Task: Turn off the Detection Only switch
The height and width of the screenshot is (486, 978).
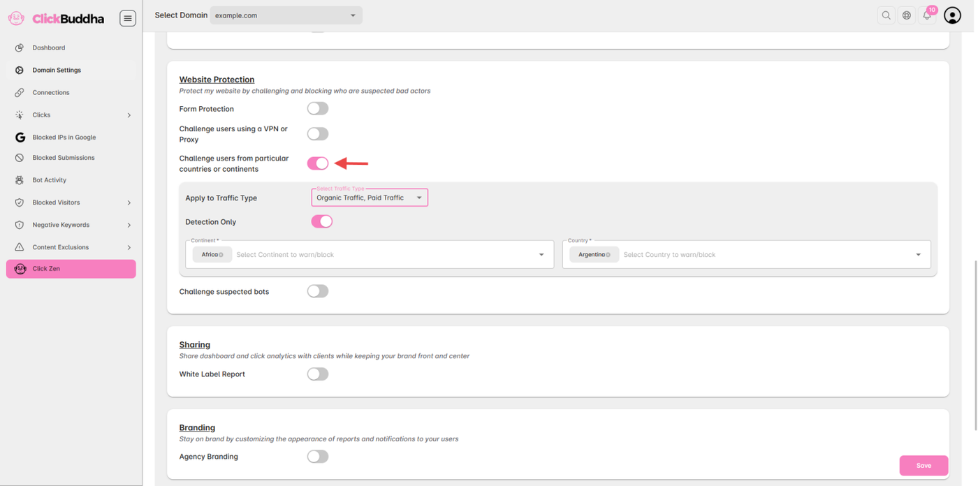Action: click(321, 221)
